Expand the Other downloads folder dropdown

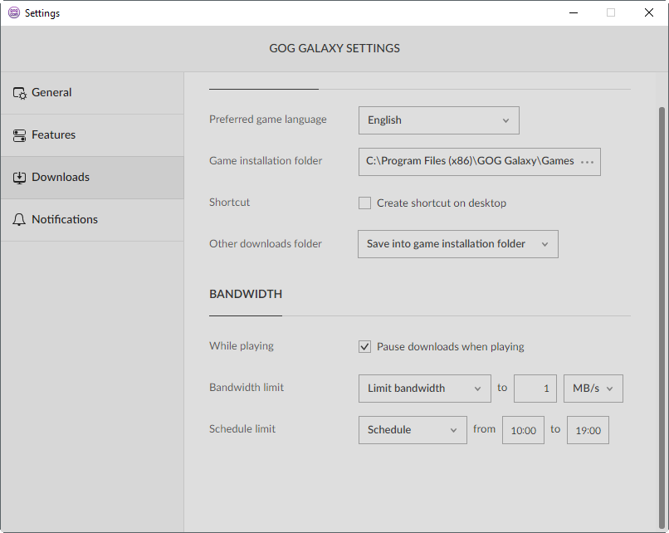tap(458, 244)
